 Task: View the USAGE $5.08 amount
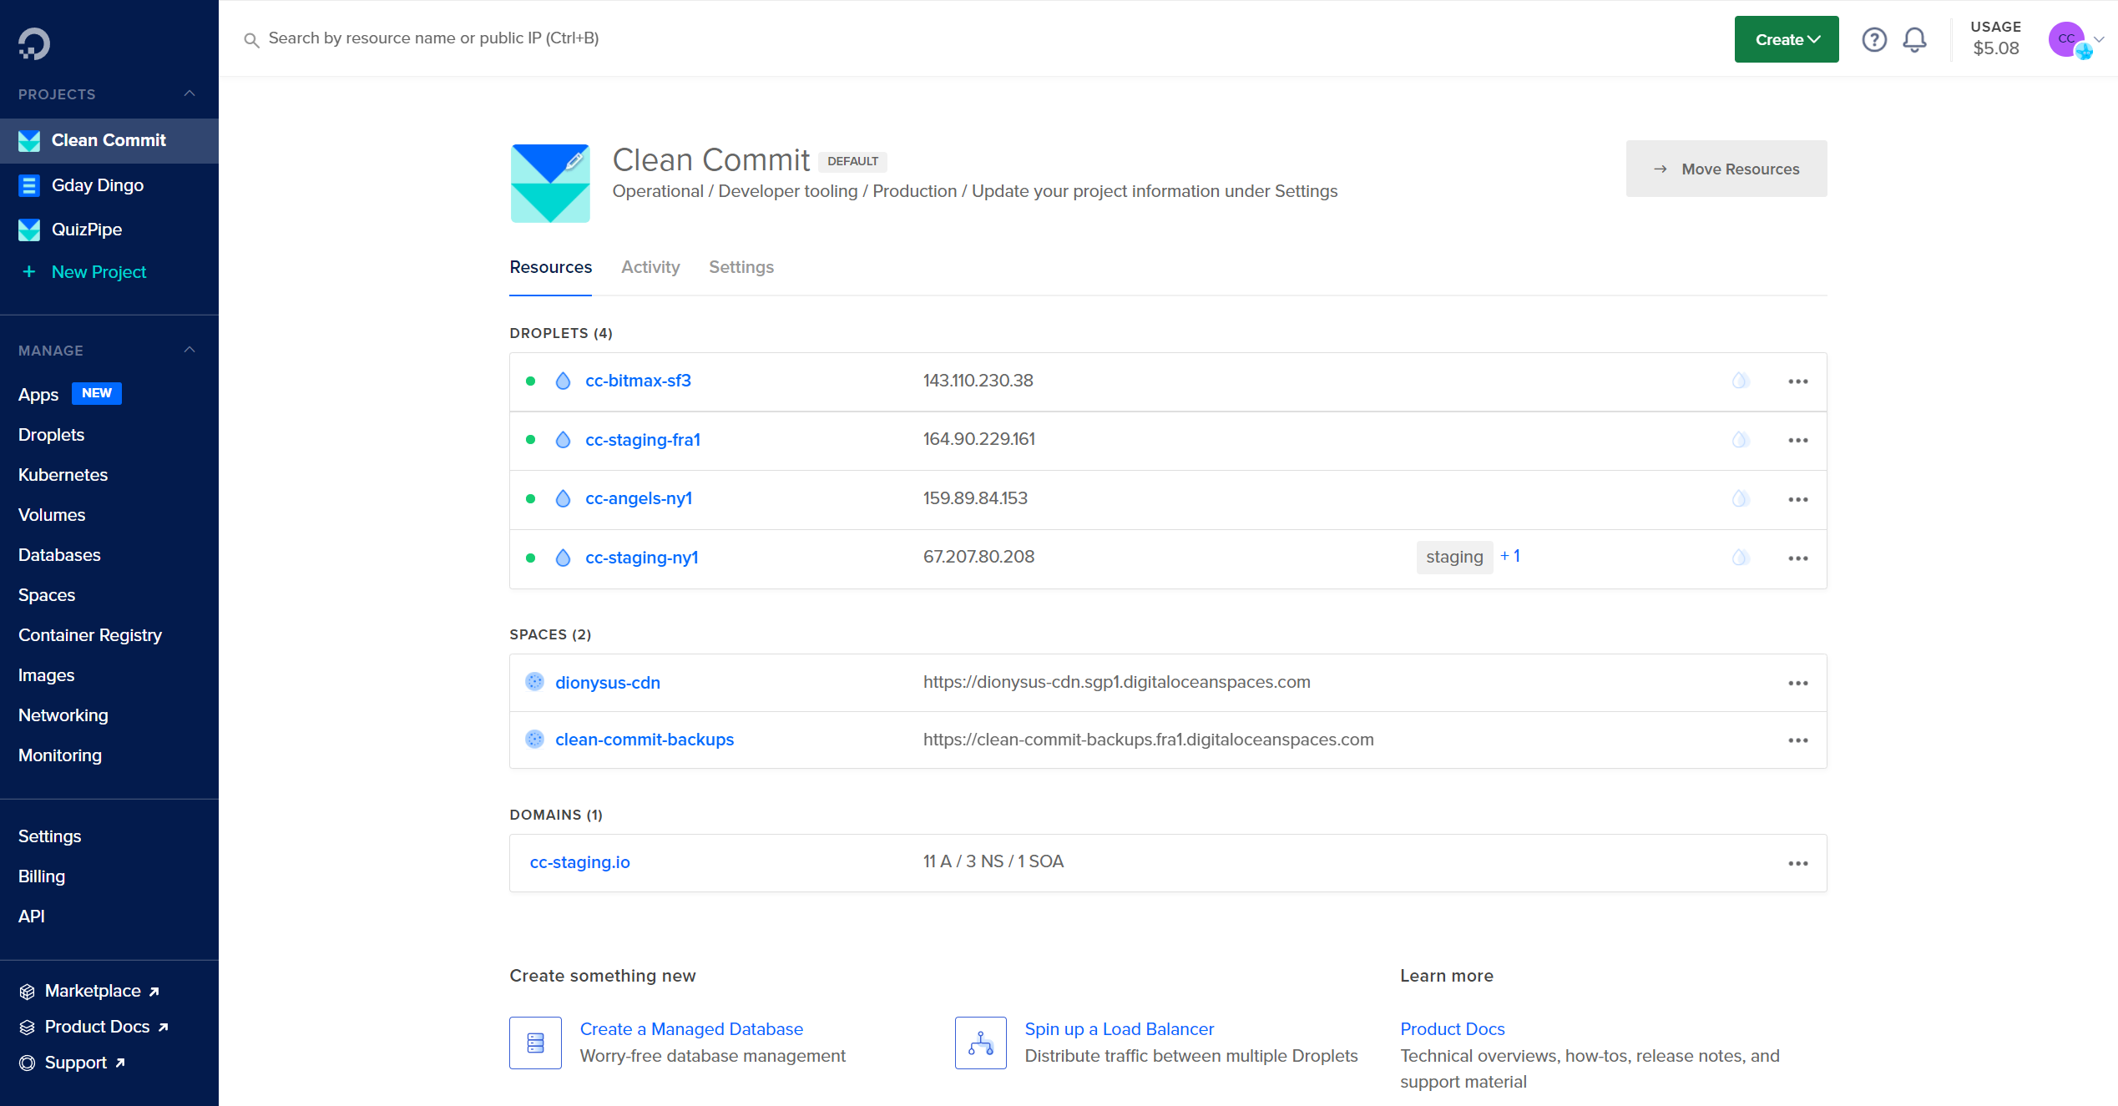click(1995, 48)
